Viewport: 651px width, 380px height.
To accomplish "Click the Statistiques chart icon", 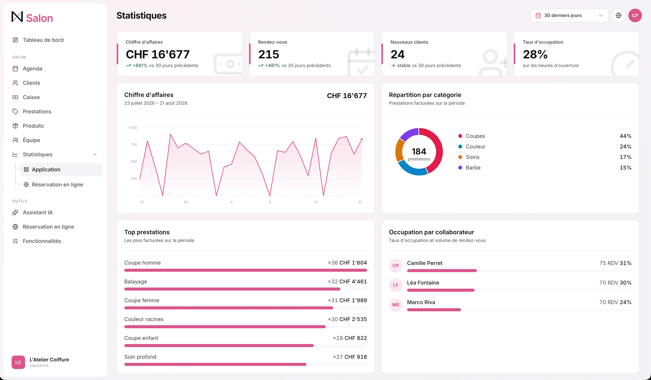I will click(15, 155).
